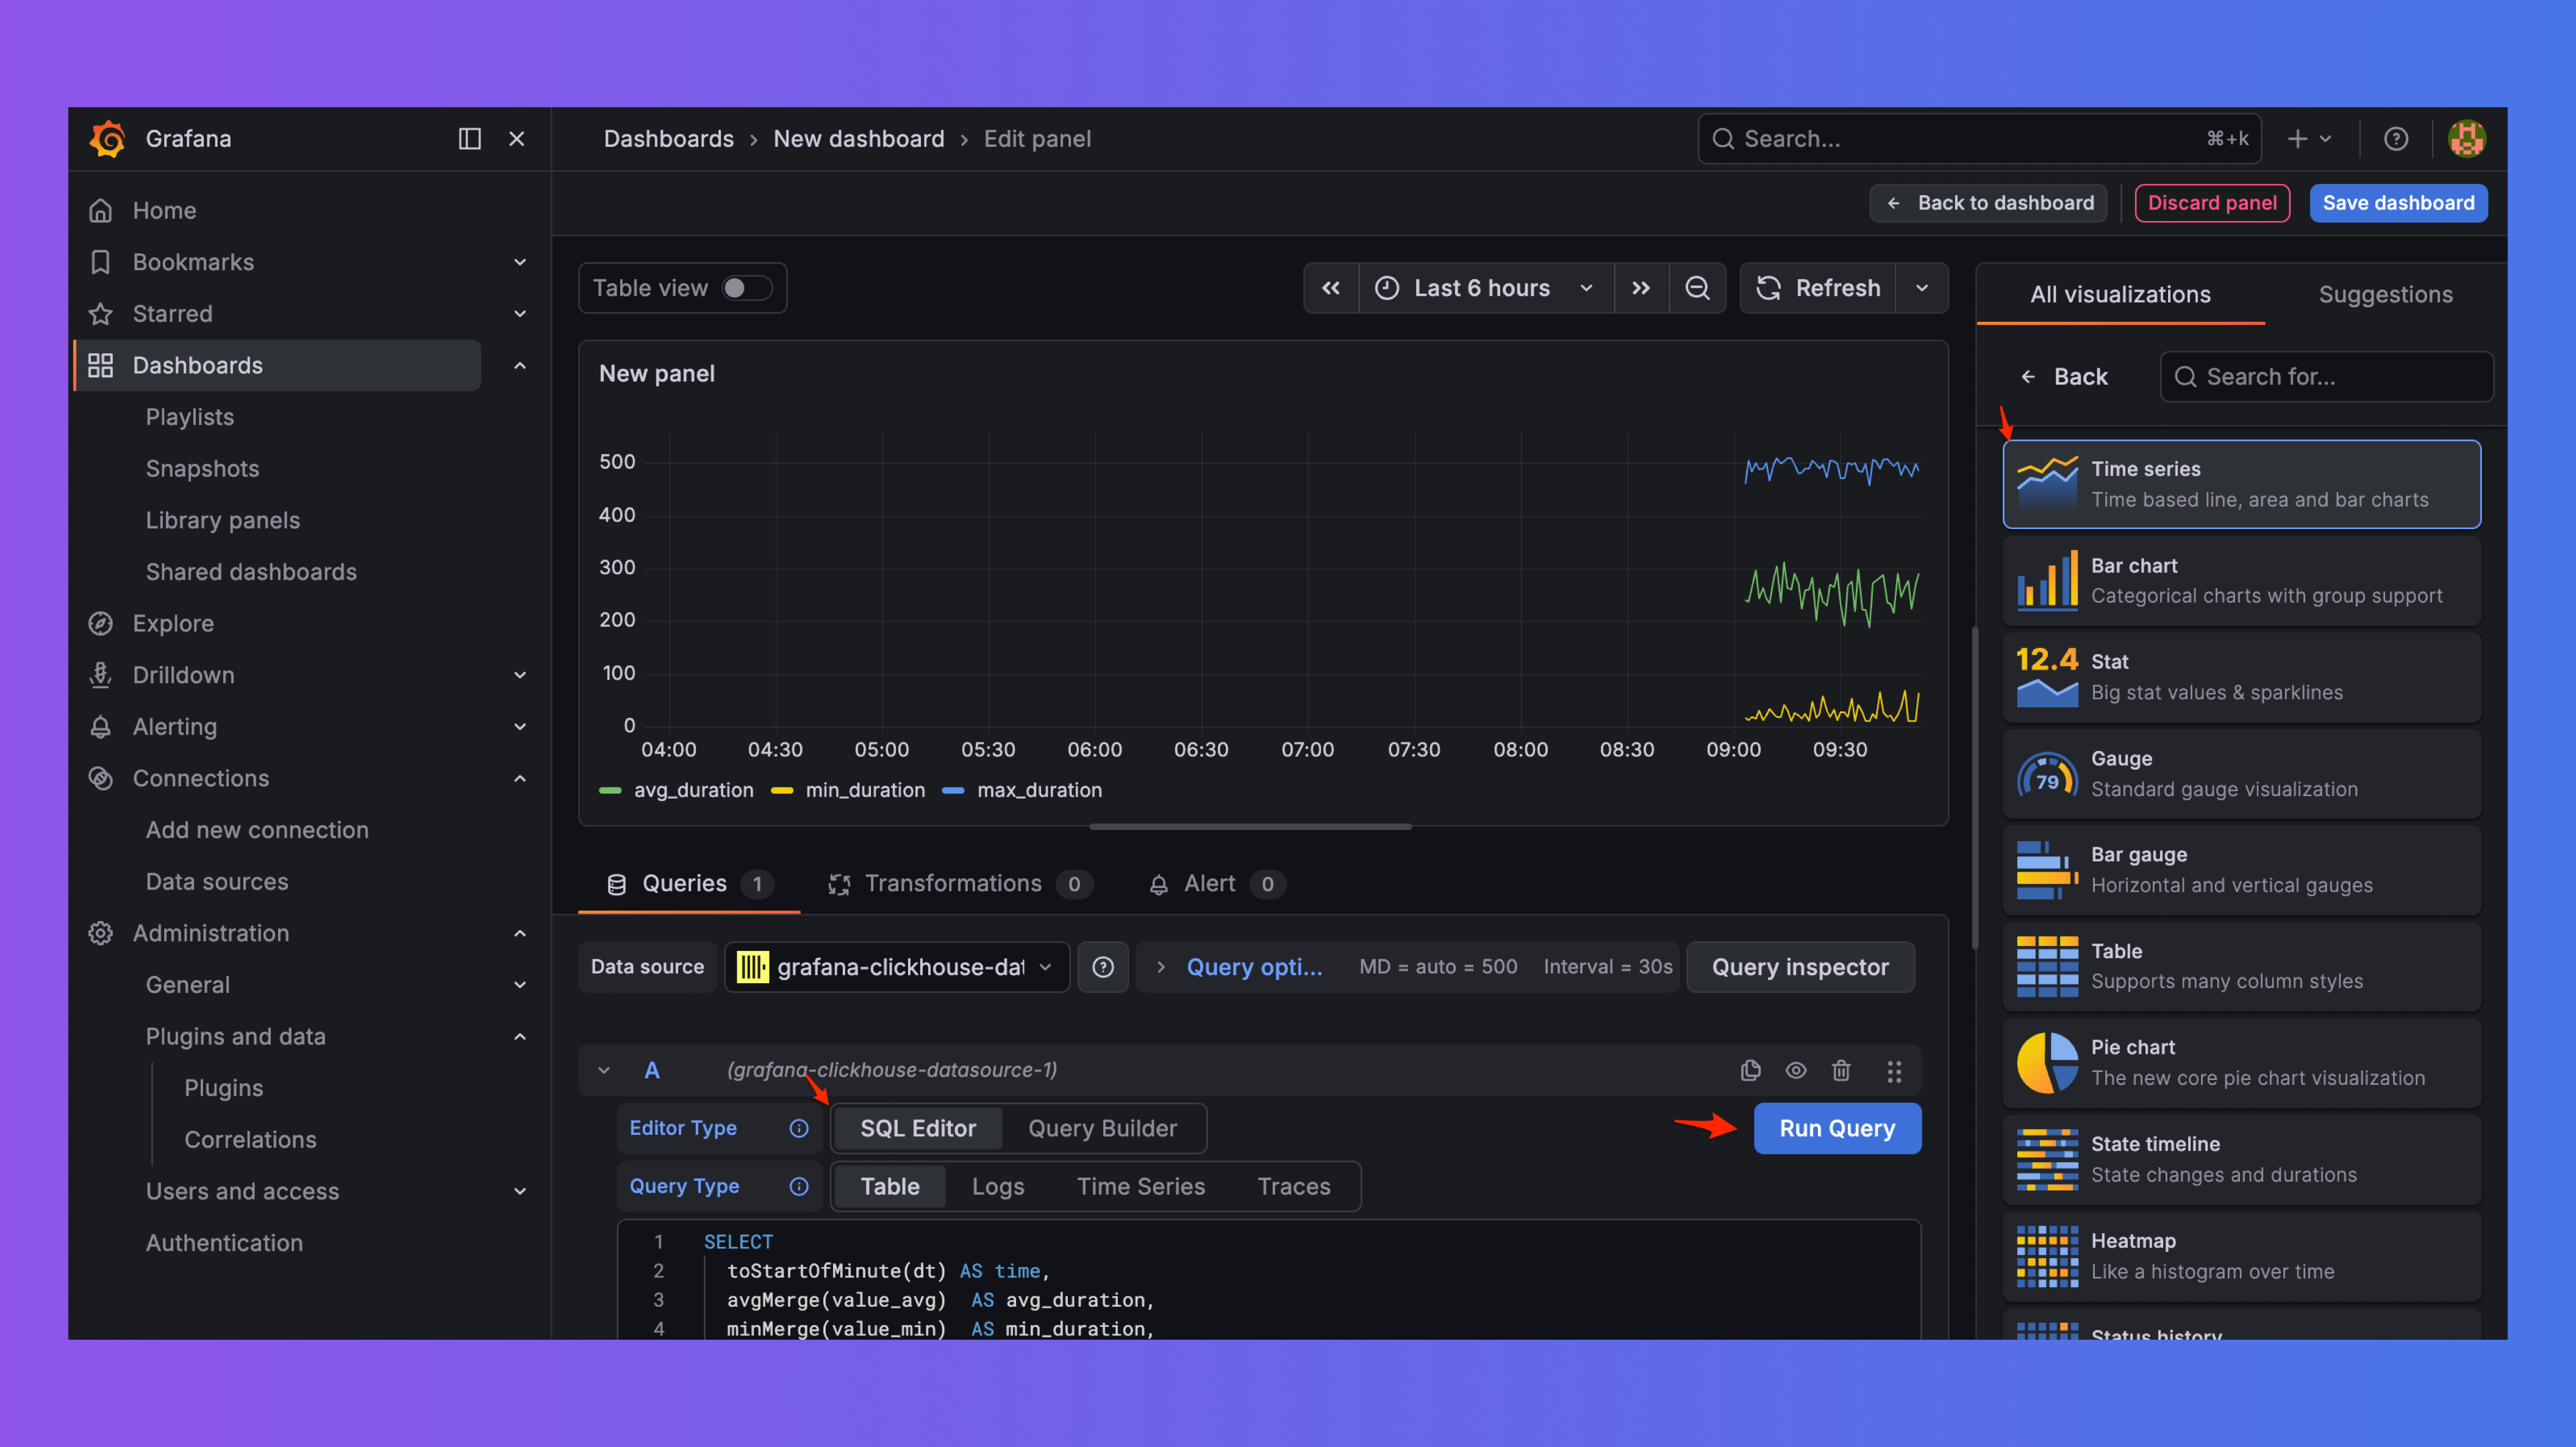
Task: Collapse query A row
Action: pos(604,1070)
